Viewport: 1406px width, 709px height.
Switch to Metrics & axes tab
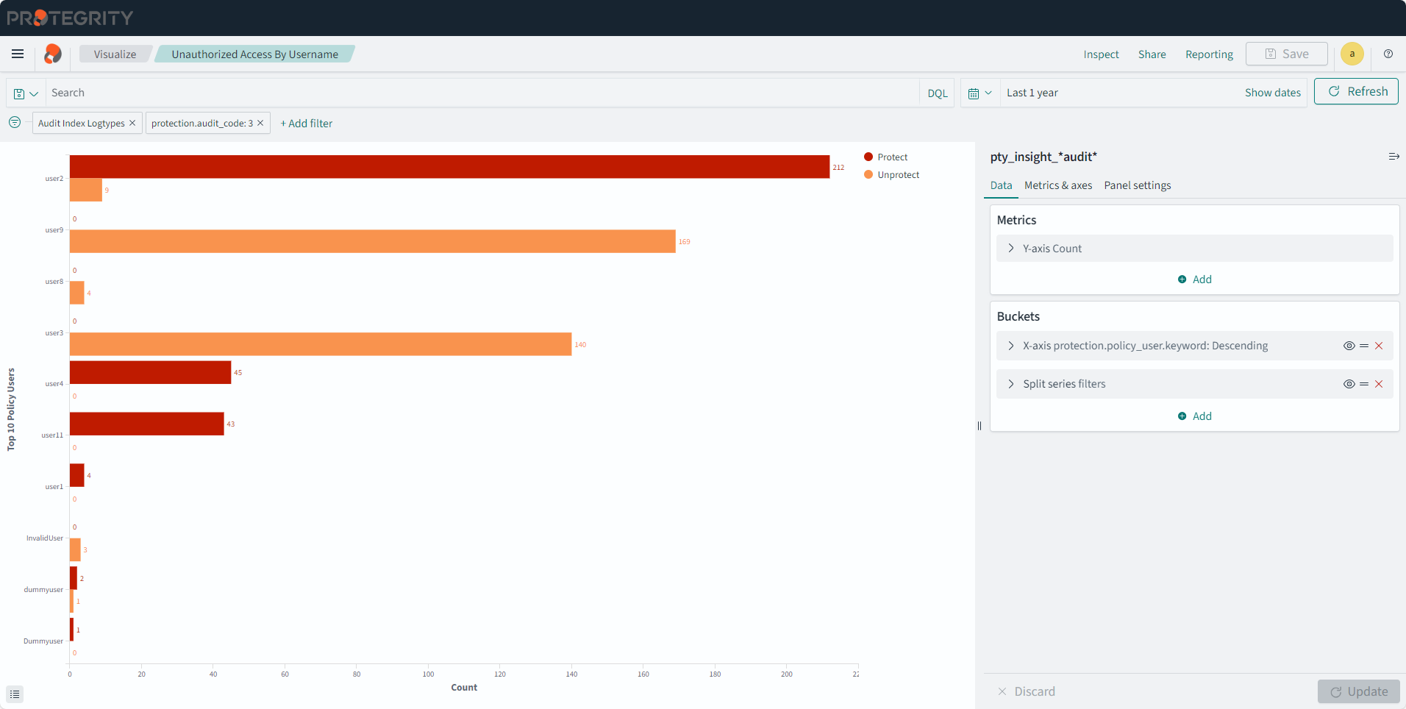point(1057,185)
